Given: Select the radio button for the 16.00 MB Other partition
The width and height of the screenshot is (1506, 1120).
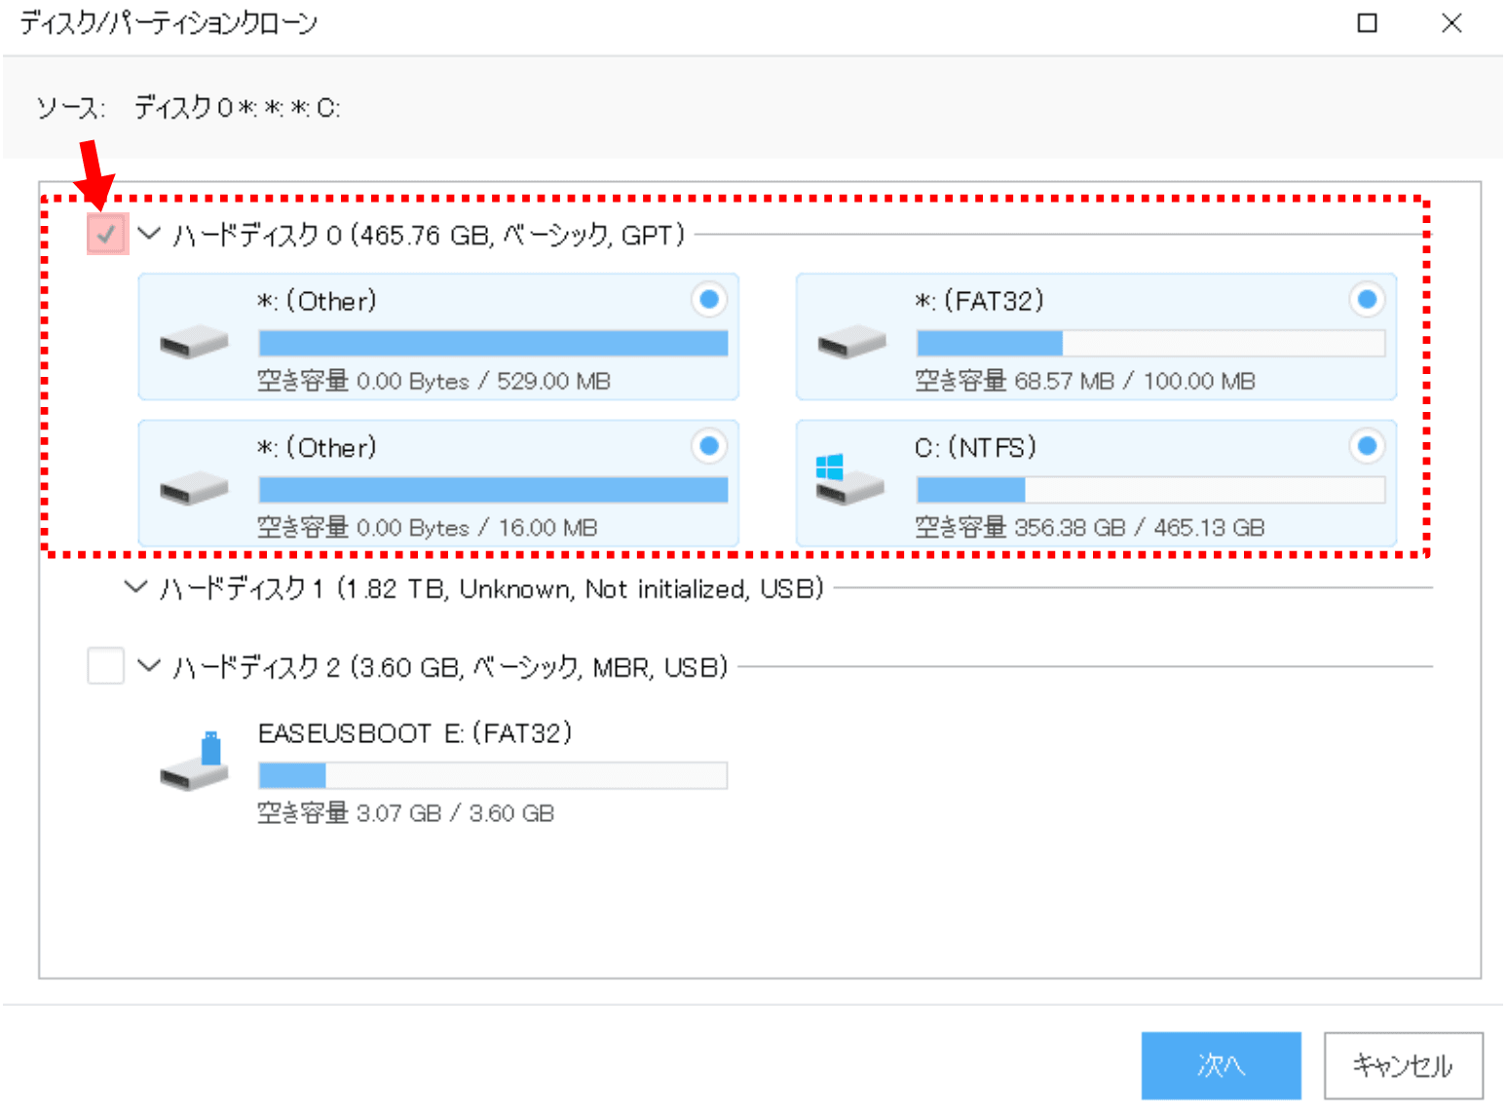Looking at the screenshot, I should (709, 446).
